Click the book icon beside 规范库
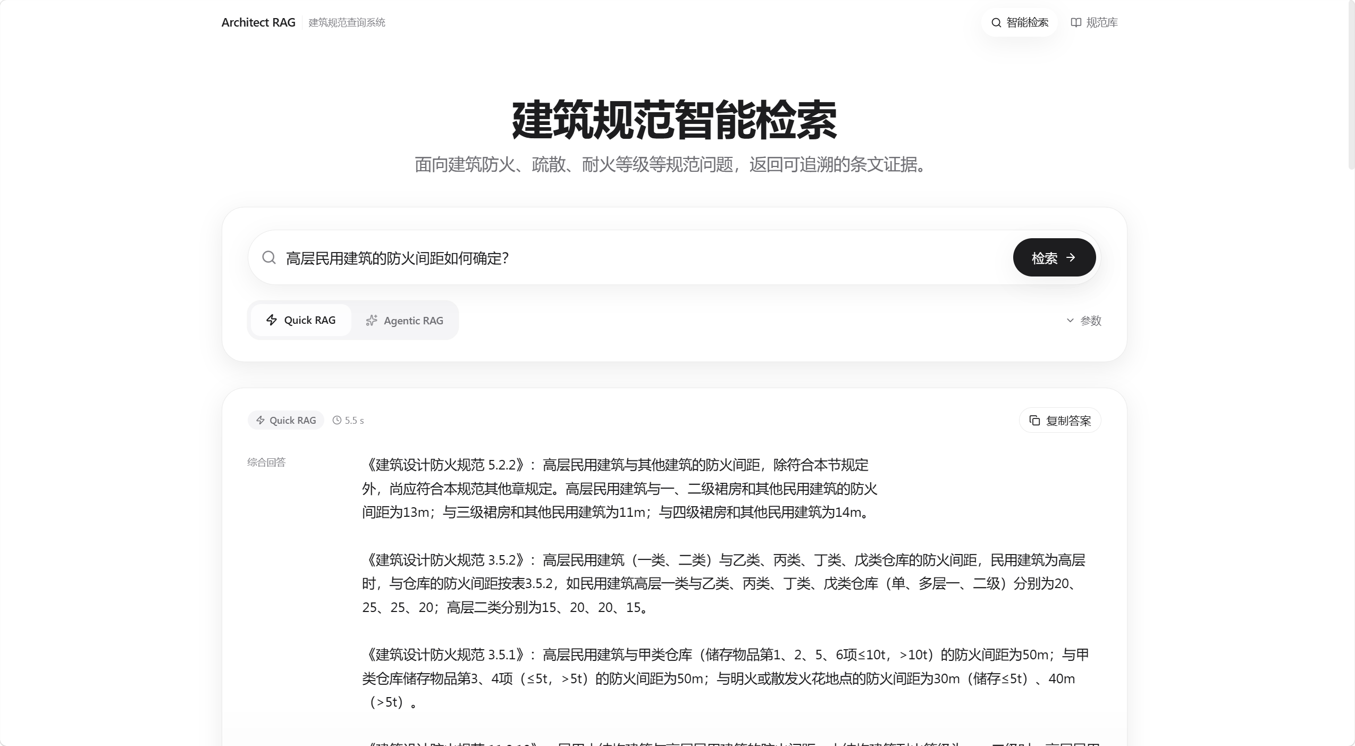Image resolution: width=1355 pixels, height=746 pixels. [1076, 22]
